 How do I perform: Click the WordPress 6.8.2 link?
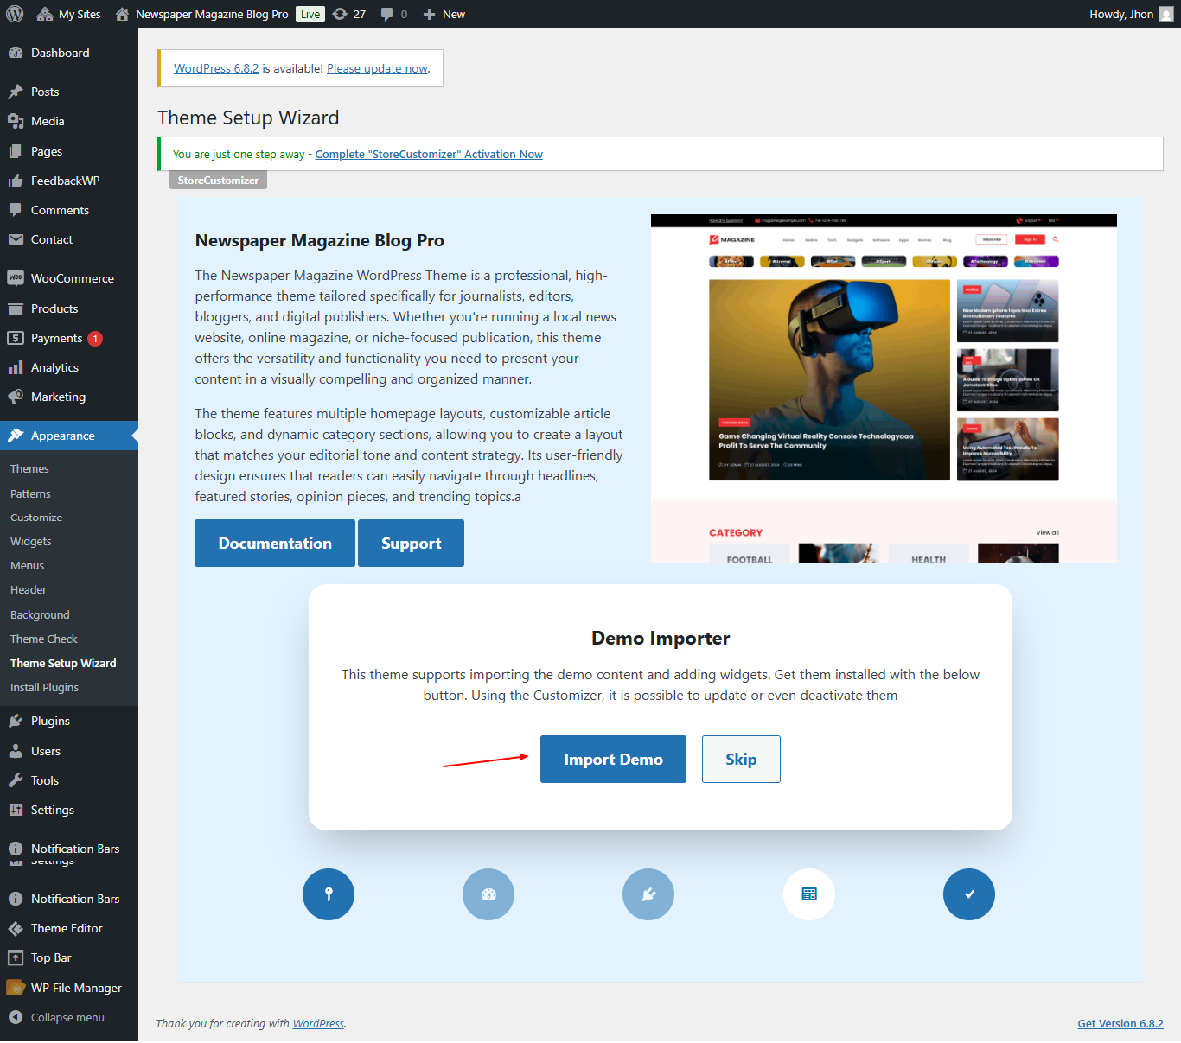pyautogui.click(x=216, y=68)
